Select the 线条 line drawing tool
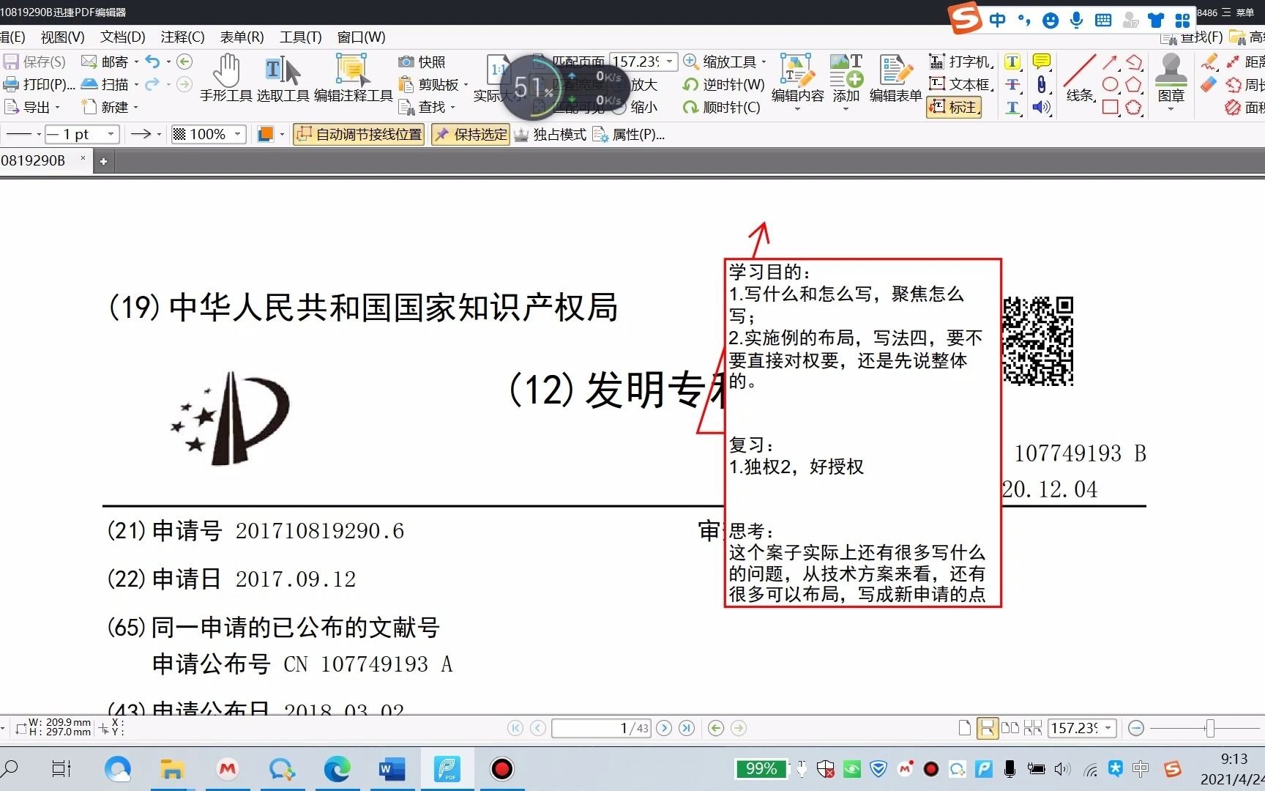Viewport: 1265px width, 791px height. point(1080,78)
